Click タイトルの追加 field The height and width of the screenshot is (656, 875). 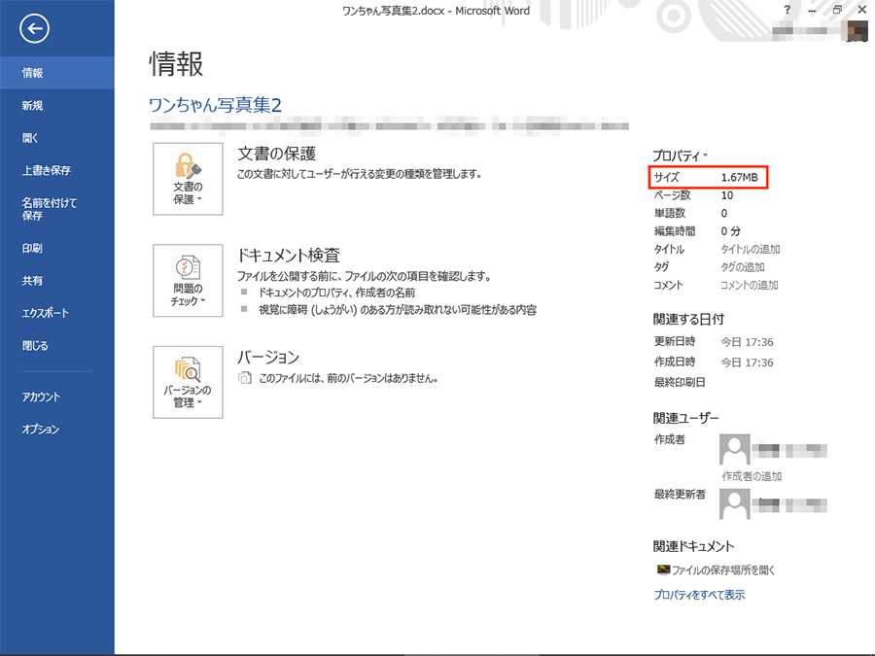tap(750, 250)
